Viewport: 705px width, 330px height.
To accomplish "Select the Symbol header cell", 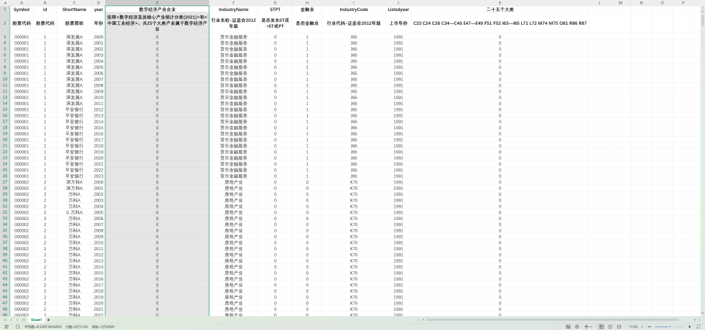I will point(21,10).
